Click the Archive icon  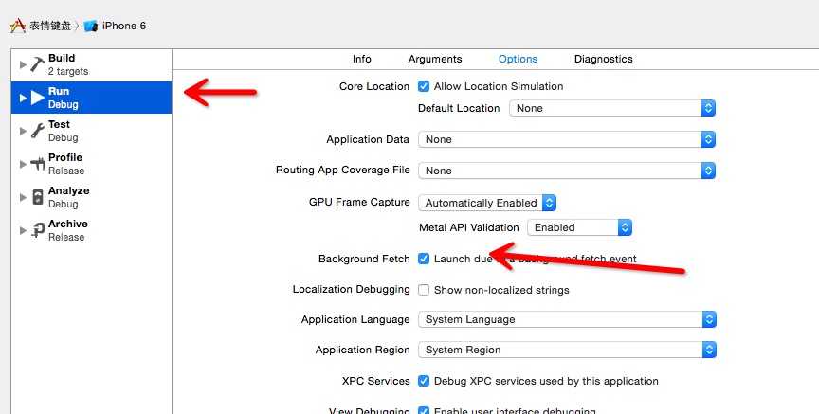38,230
